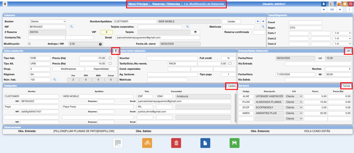
Task: Click the search icon next to NIF
Action: 72,27
